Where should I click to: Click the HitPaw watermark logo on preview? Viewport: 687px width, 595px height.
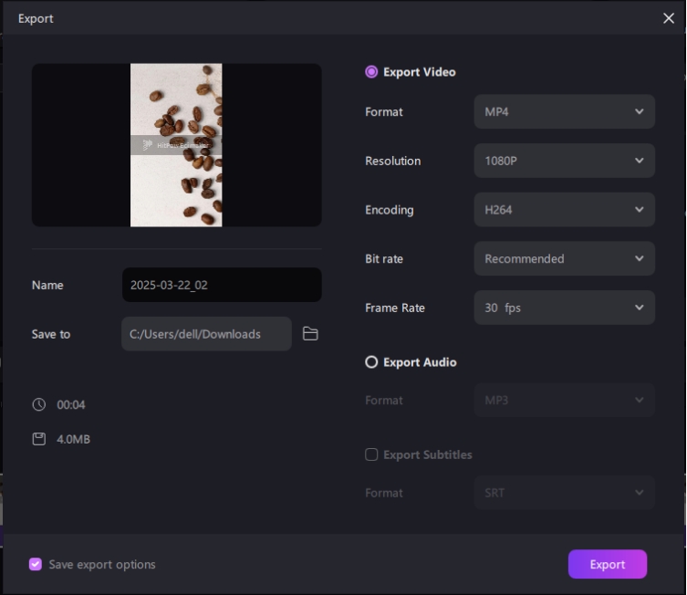(x=149, y=145)
